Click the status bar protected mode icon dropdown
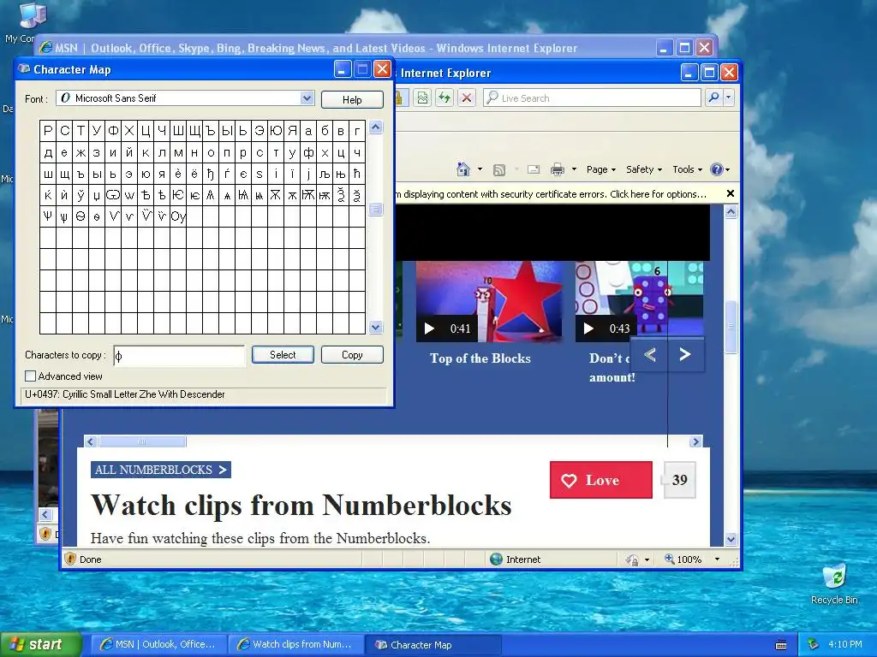Screen dimensions: 877x657 pos(647,559)
